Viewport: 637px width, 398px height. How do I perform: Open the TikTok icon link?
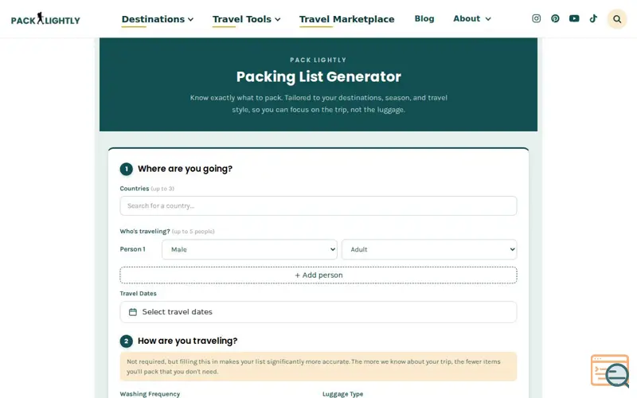(x=593, y=18)
